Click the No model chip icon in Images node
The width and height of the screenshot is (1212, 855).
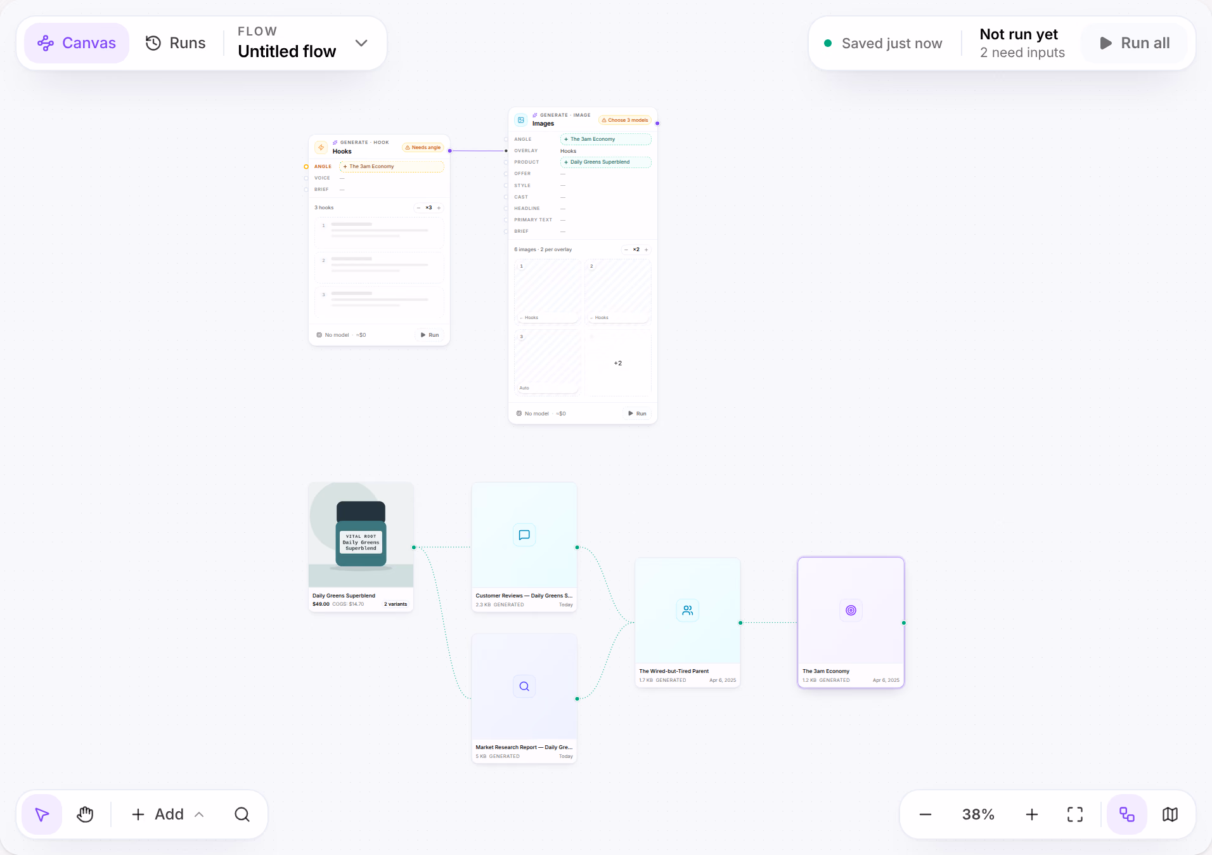(519, 414)
